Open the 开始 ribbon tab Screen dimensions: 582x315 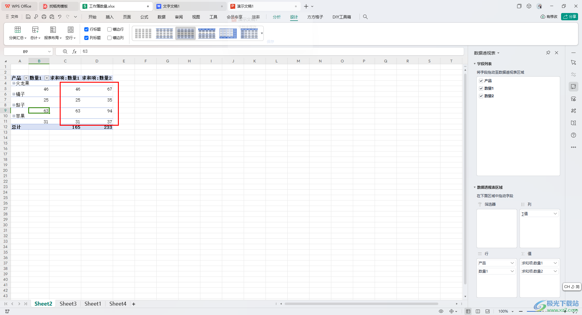coord(92,17)
